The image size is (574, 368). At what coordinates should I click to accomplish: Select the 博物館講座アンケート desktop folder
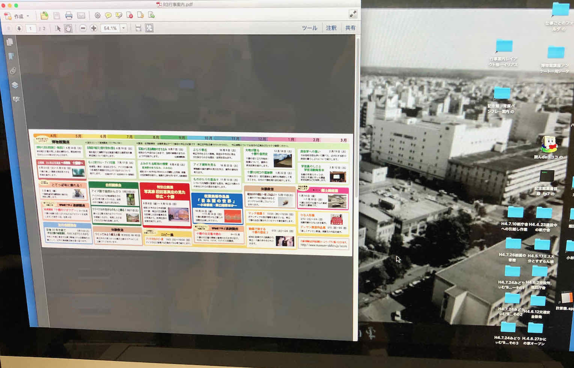coord(555,59)
